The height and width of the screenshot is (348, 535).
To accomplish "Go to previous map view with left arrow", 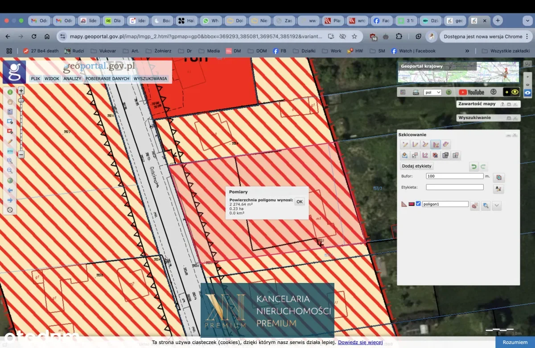I will point(10,190).
